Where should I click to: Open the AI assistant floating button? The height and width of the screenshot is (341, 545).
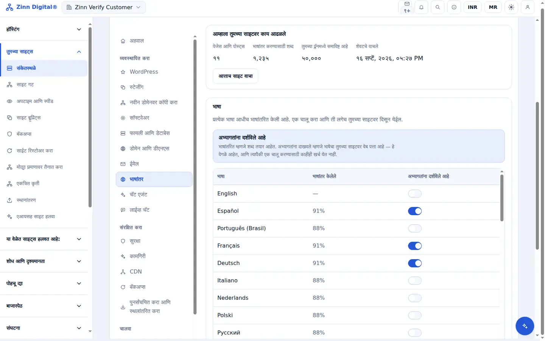[525, 326]
